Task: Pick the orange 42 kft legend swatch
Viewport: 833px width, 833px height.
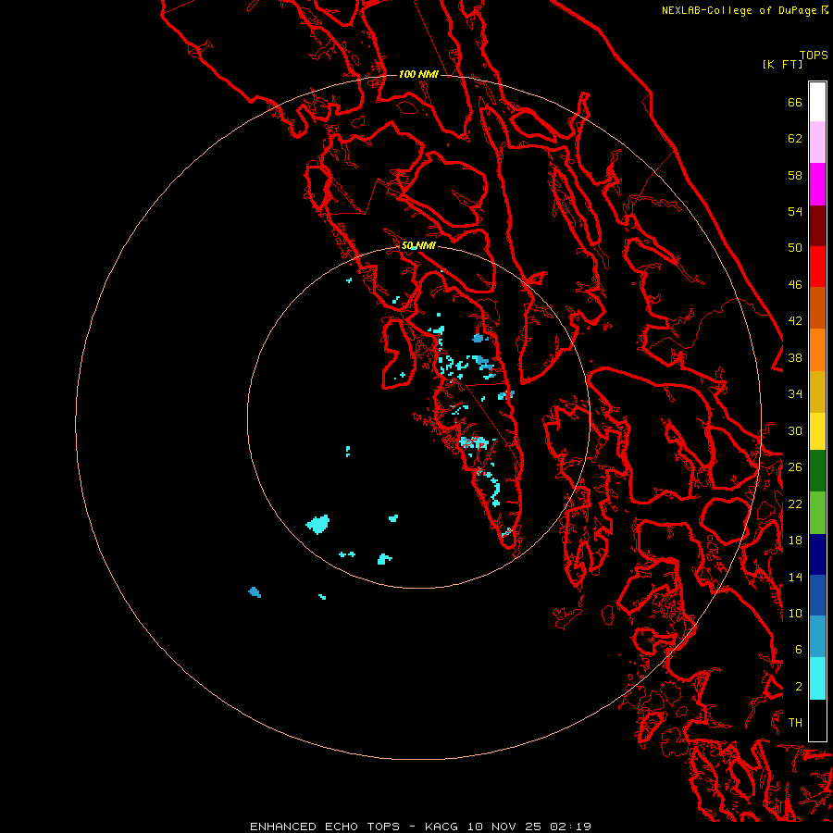Action: coord(817,350)
